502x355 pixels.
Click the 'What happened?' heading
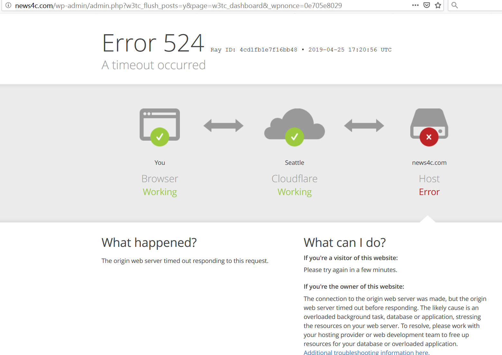pyautogui.click(x=149, y=243)
